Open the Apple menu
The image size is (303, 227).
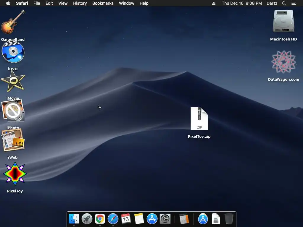[8, 3]
